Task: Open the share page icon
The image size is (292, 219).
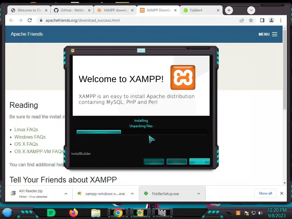Action: [x=242, y=20]
